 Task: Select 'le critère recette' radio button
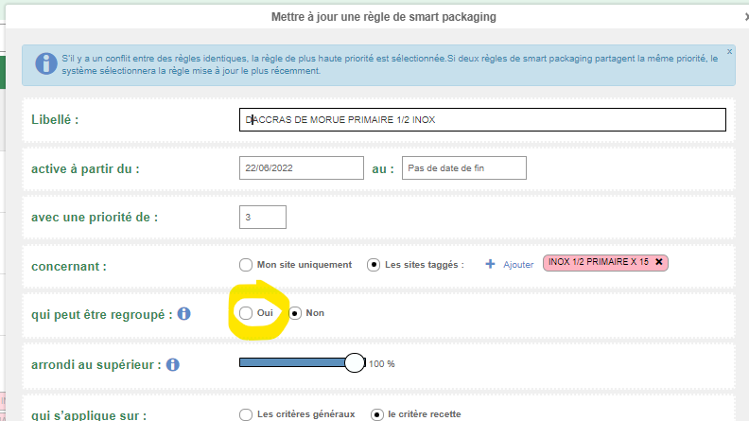[x=377, y=414]
